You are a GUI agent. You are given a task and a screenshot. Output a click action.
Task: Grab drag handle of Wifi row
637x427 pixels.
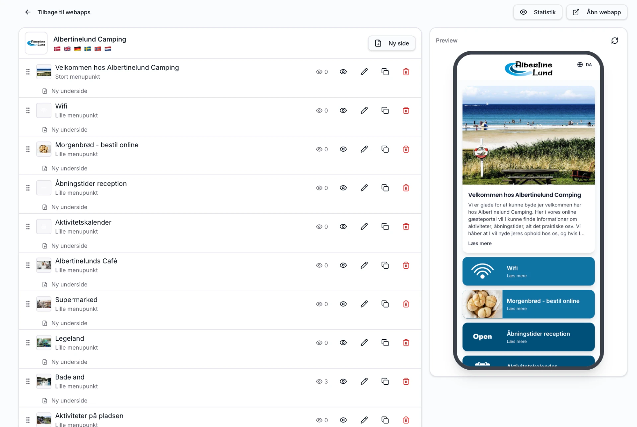click(x=28, y=110)
